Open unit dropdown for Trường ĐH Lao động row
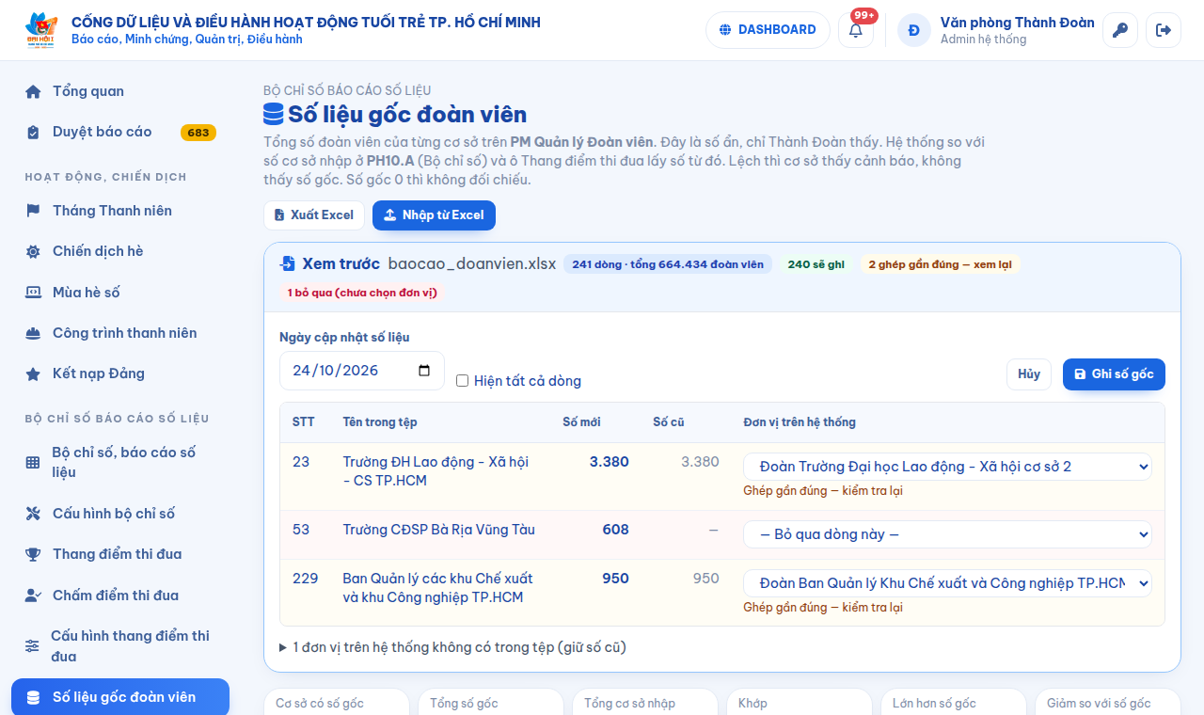This screenshot has height=715, width=1204. (x=947, y=467)
